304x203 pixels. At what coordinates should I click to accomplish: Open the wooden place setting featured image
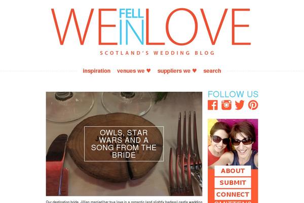click(124, 144)
